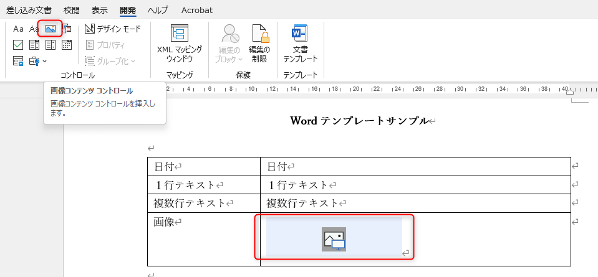This screenshot has width=598, height=277.
Task: Insert a drop-down list content control
Action: pyautogui.click(x=51, y=45)
